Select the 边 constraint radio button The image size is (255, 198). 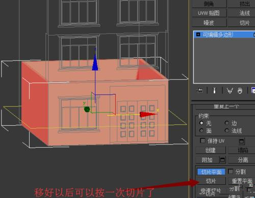226,123
